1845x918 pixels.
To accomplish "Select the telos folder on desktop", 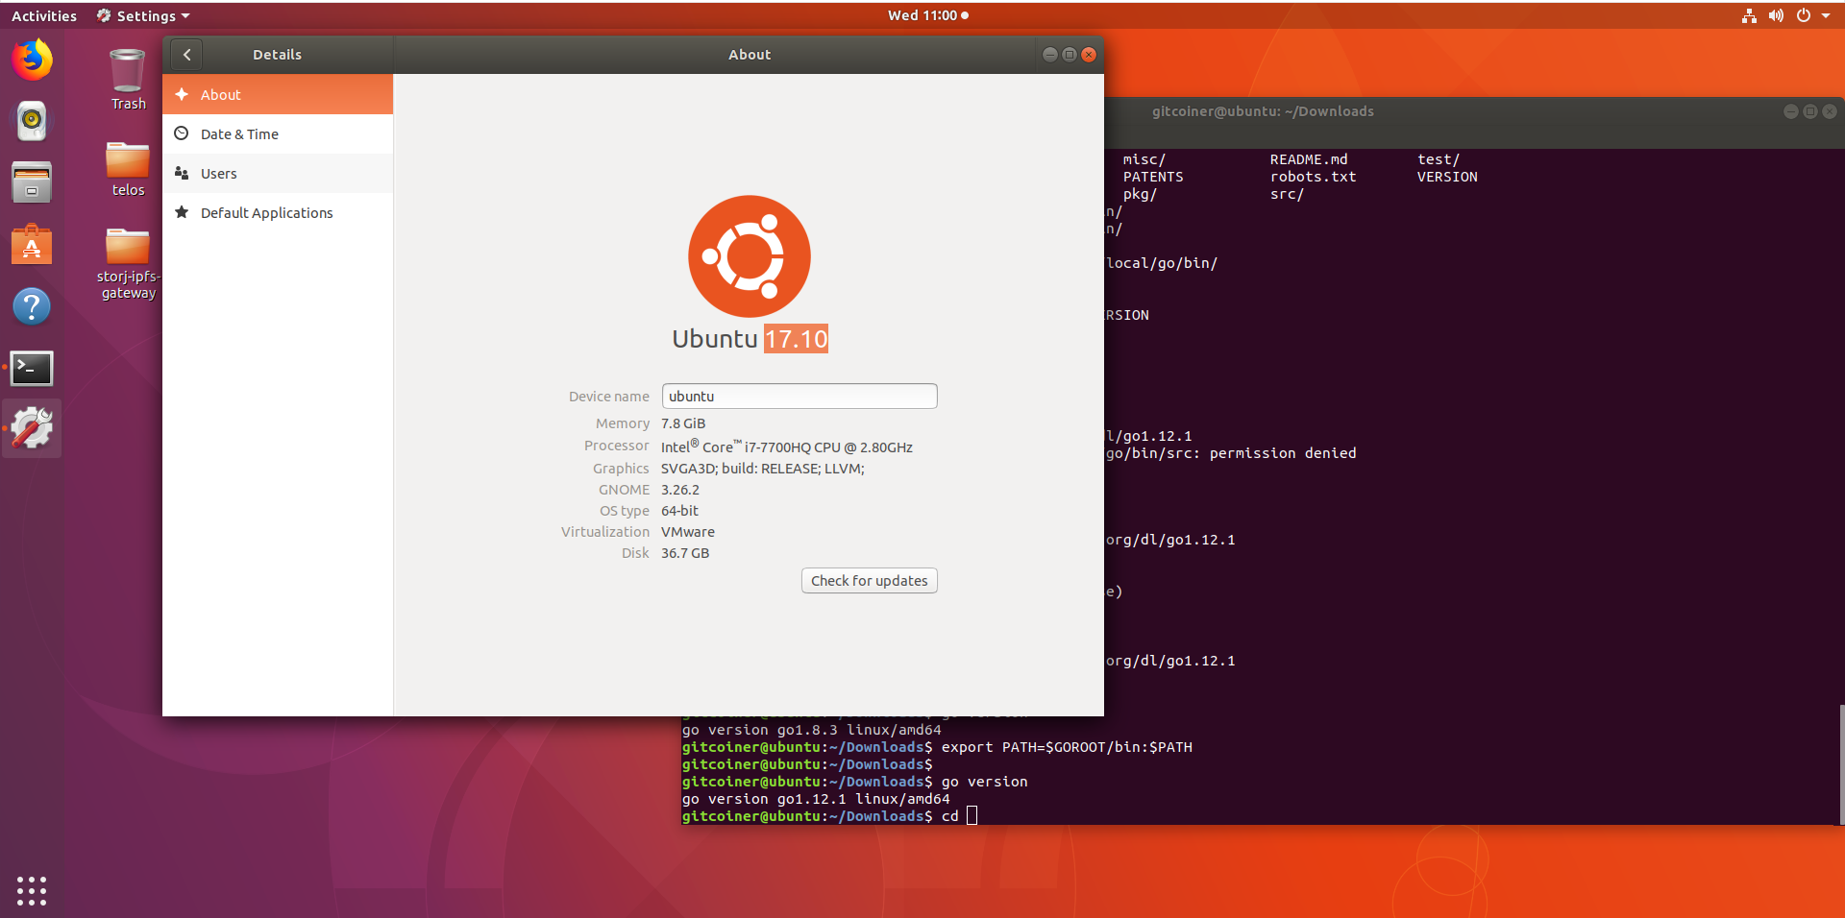I will (128, 170).
